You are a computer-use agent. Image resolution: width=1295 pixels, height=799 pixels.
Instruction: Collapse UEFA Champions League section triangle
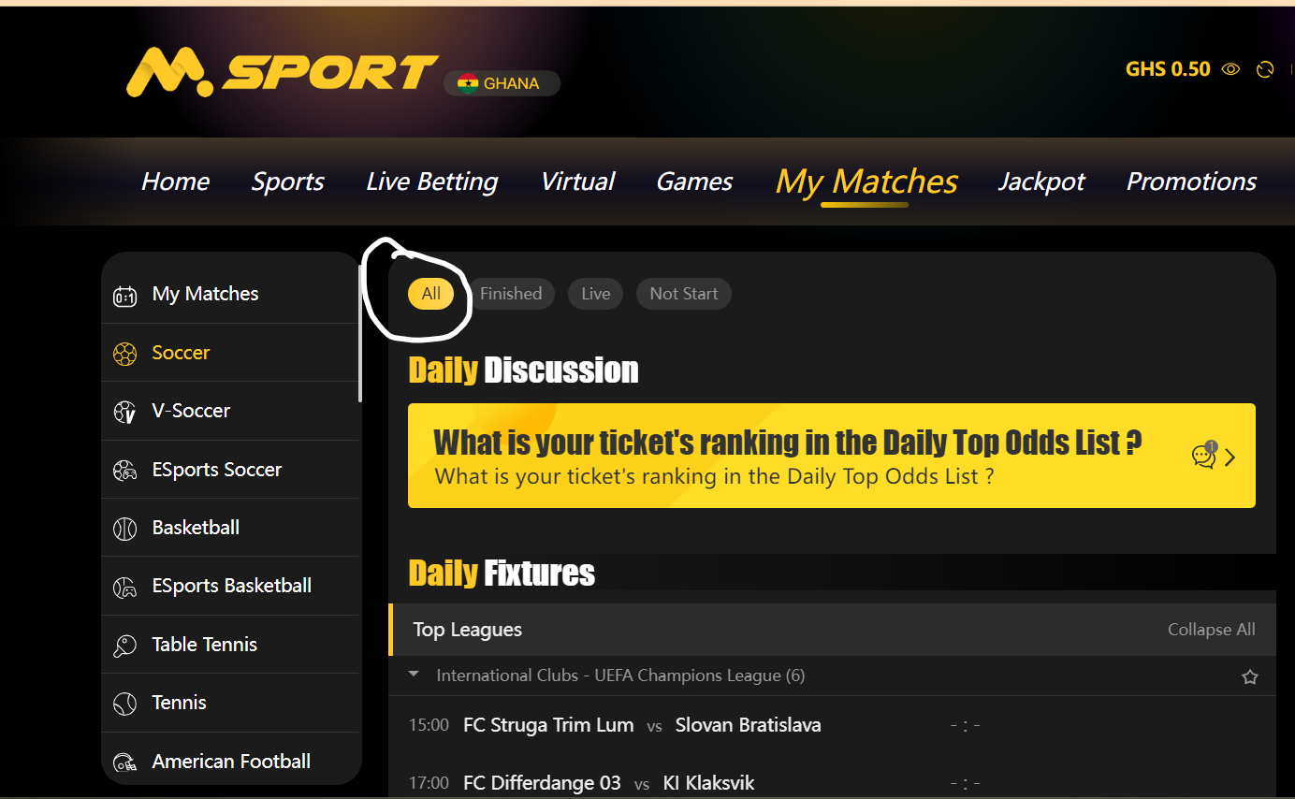(x=414, y=674)
